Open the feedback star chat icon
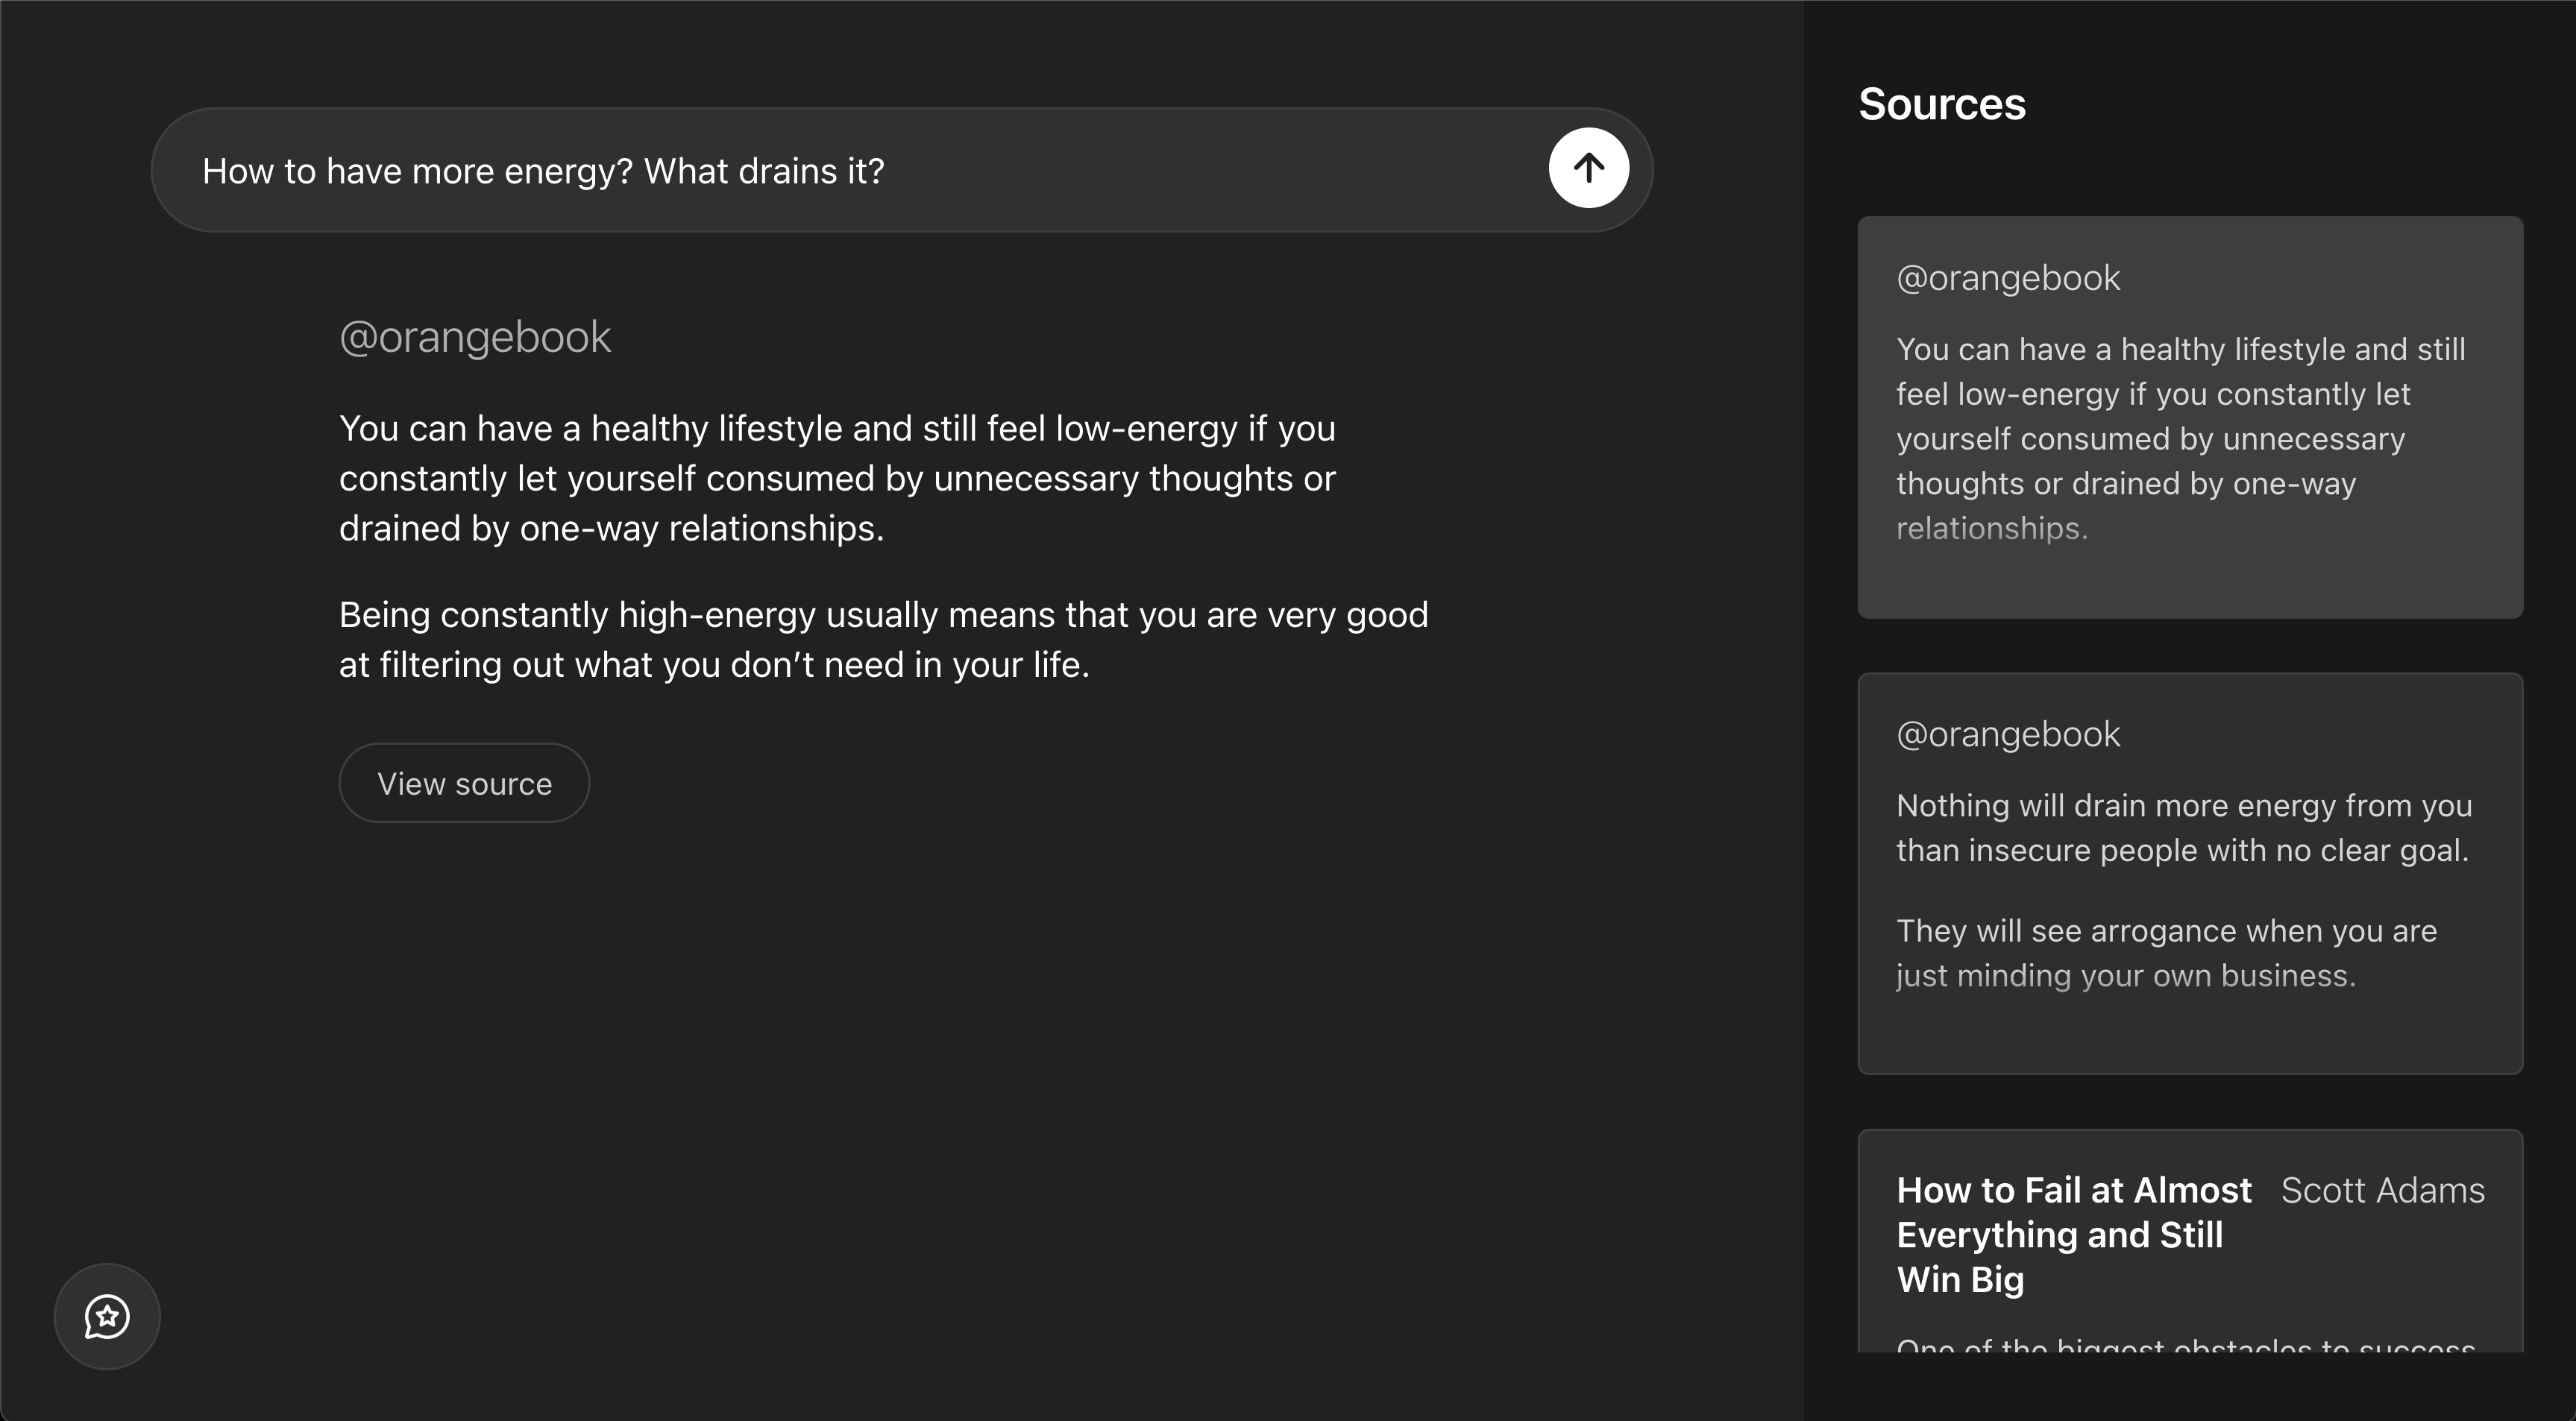Viewport: 2576px width, 1421px height. point(106,1316)
